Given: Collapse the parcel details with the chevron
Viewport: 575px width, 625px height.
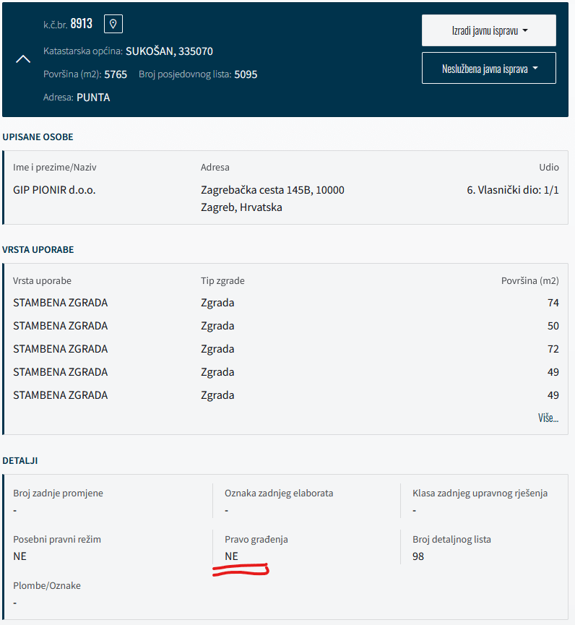Looking at the screenshot, I should pyautogui.click(x=23, y=59).
